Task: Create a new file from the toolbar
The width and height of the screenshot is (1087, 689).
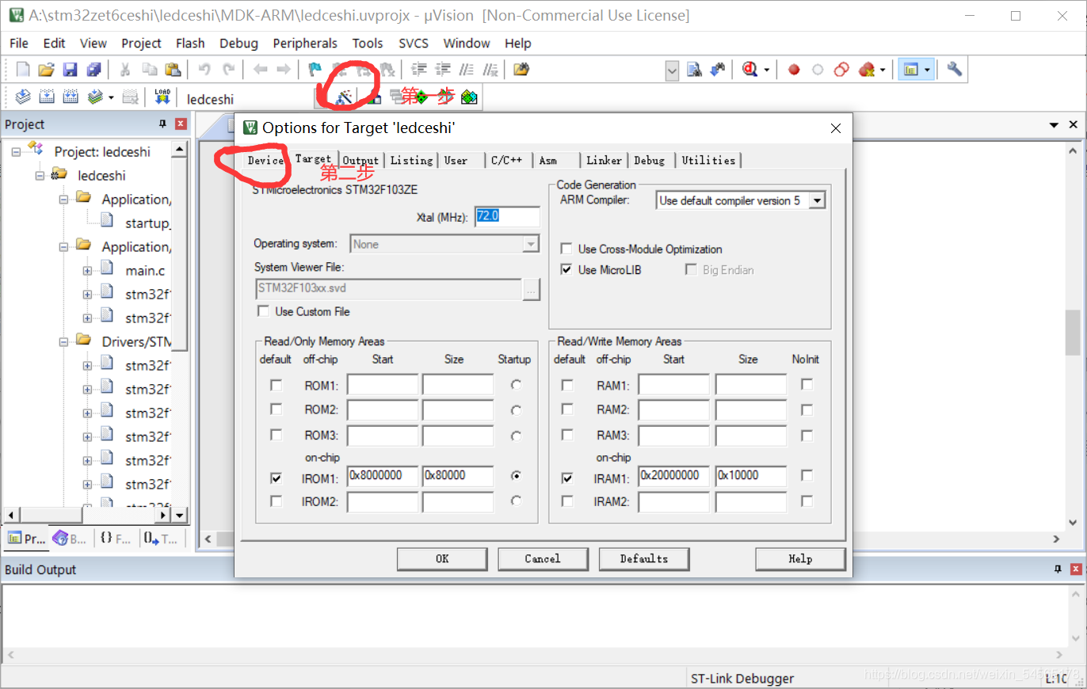Action: click(23, 70)
